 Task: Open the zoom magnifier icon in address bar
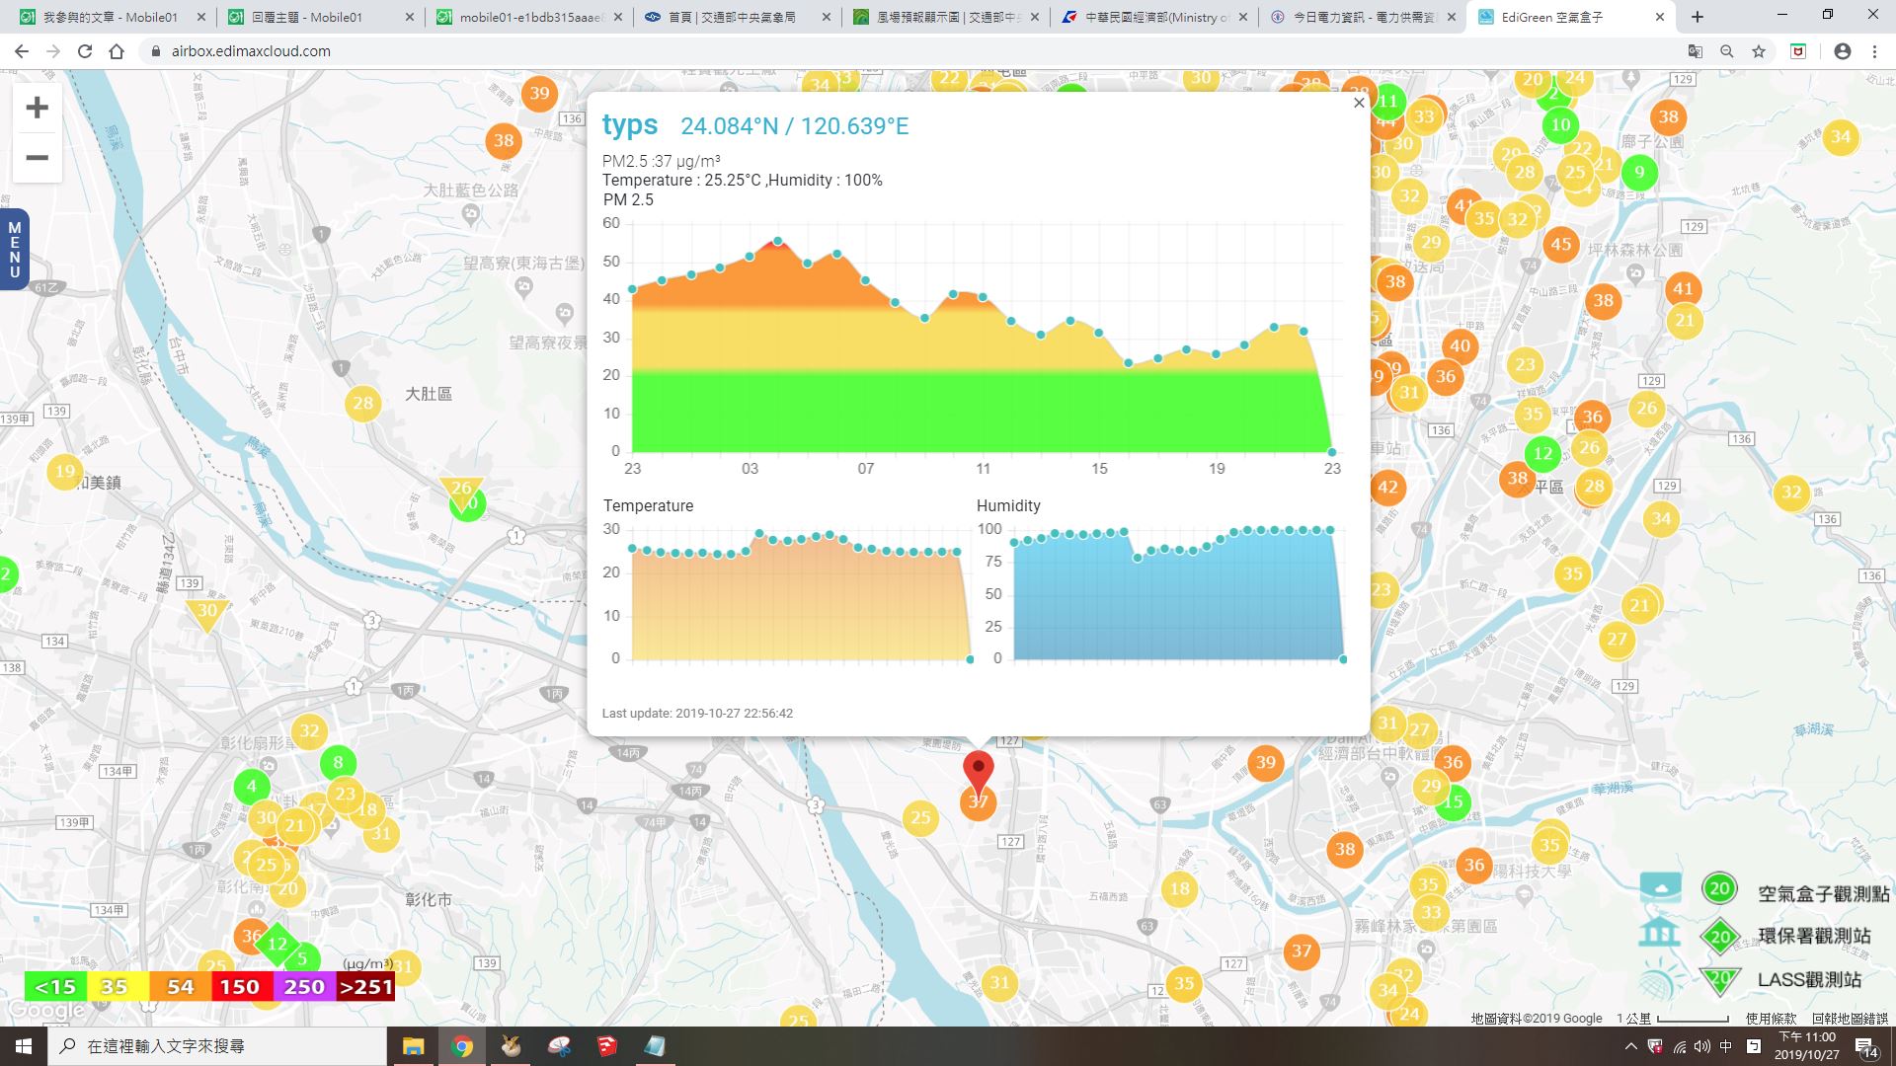1727,51
